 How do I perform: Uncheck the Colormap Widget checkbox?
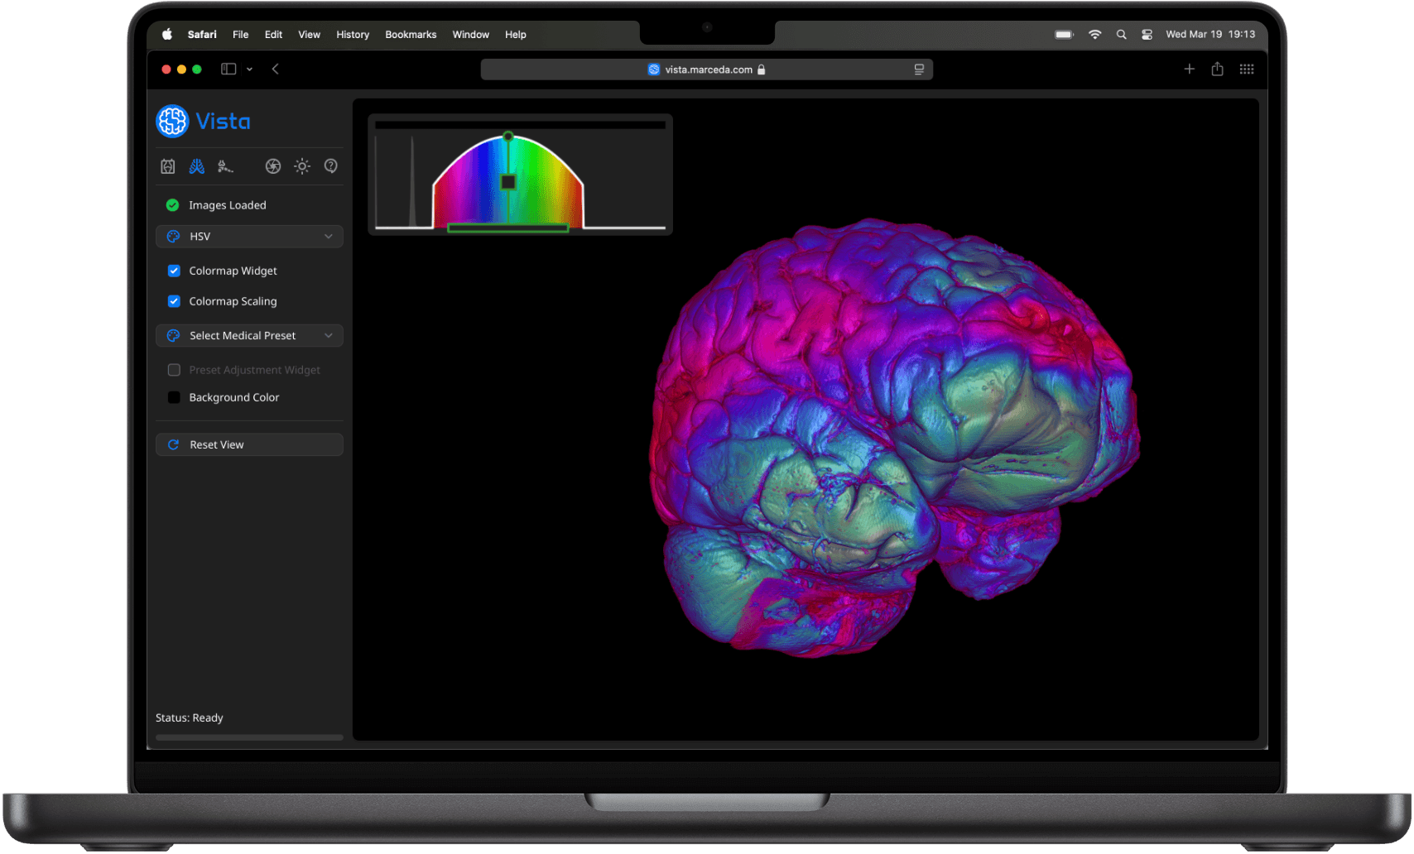174,271
